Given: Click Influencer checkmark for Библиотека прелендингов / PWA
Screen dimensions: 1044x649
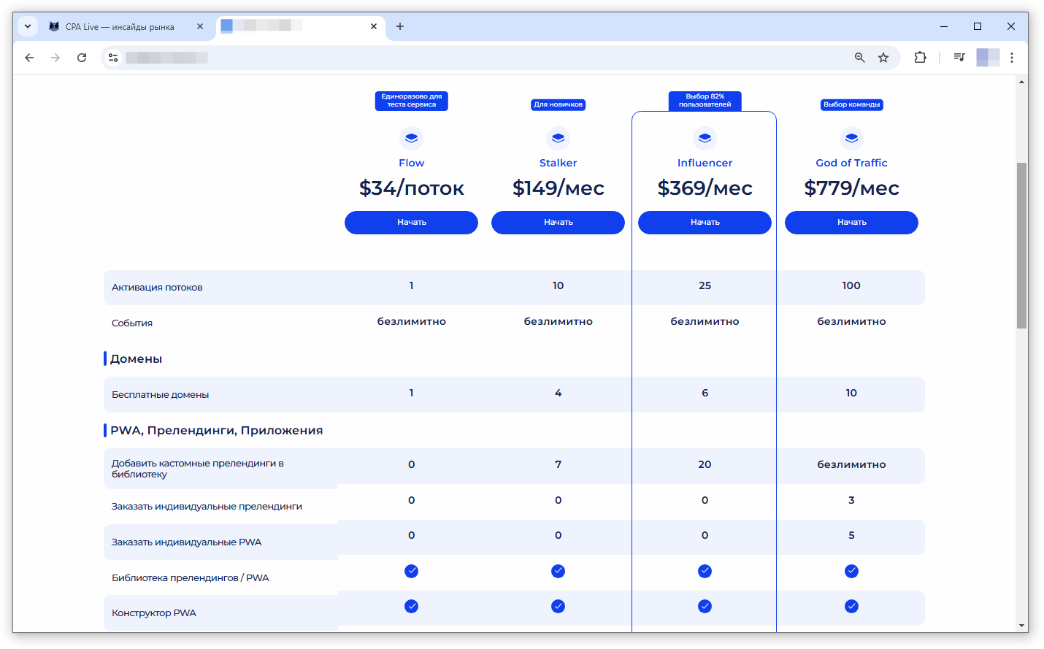Looking at the screenshot, I should click(x=705, y=571).
